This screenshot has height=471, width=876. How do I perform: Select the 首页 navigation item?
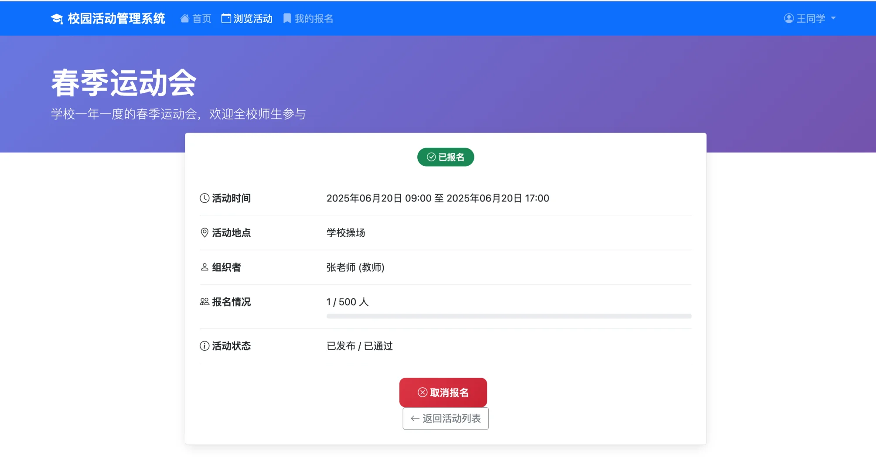click(x=195, y=18)
